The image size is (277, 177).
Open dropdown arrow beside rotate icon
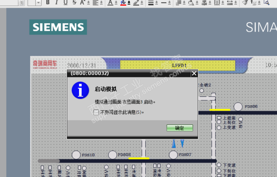[197, 3]
